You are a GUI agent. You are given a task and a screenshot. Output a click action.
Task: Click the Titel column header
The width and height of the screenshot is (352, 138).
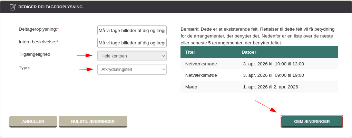click(190, 52)
